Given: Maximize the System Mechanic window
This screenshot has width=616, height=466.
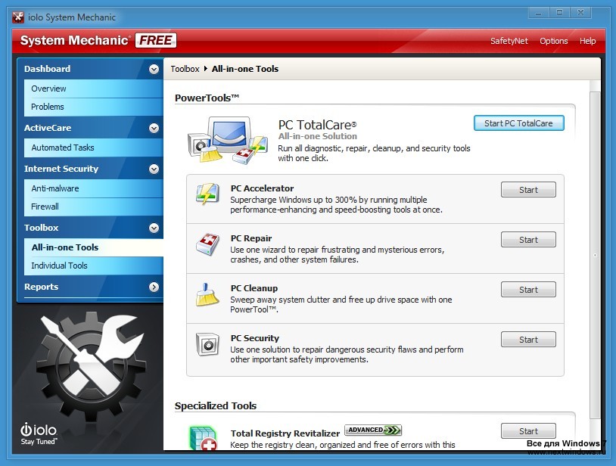Looking at the screenshot, I should tap(559, 13).
